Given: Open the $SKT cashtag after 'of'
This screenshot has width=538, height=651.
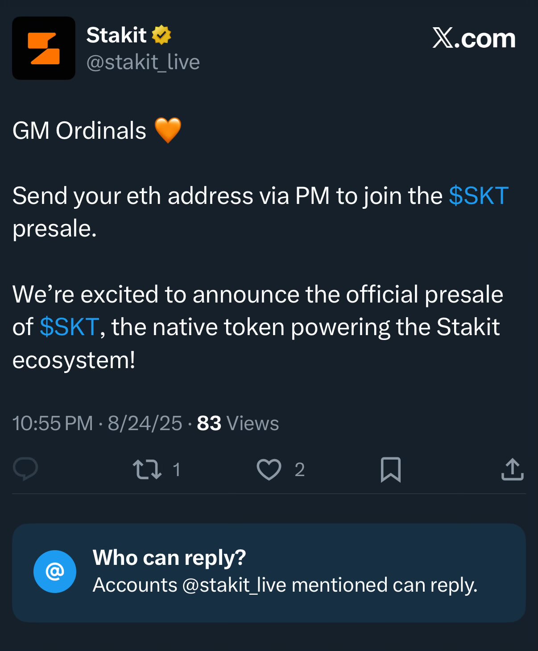Looking at the screenshot, I should 69,327.
